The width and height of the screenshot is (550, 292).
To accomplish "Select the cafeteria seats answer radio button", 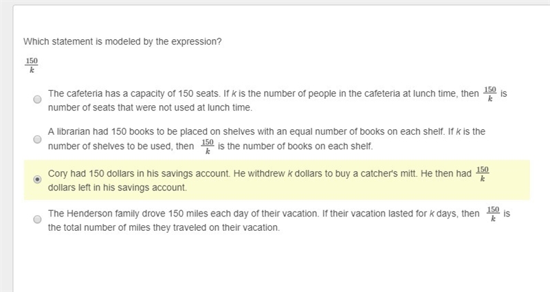I will click(x=37, y=100).
